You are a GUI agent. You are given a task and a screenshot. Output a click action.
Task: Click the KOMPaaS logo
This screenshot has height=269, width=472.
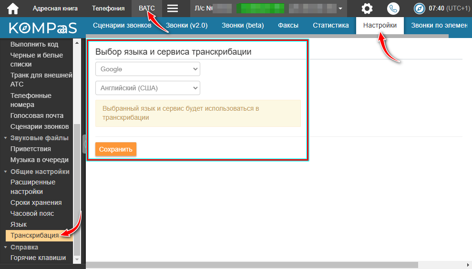(43, 28)
